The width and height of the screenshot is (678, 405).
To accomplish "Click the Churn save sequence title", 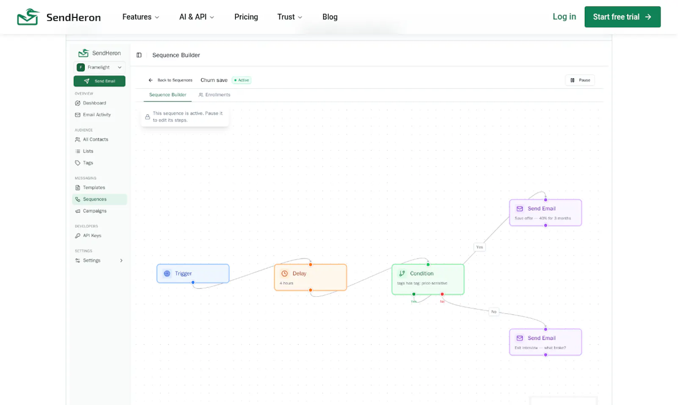I will point(214,80).
